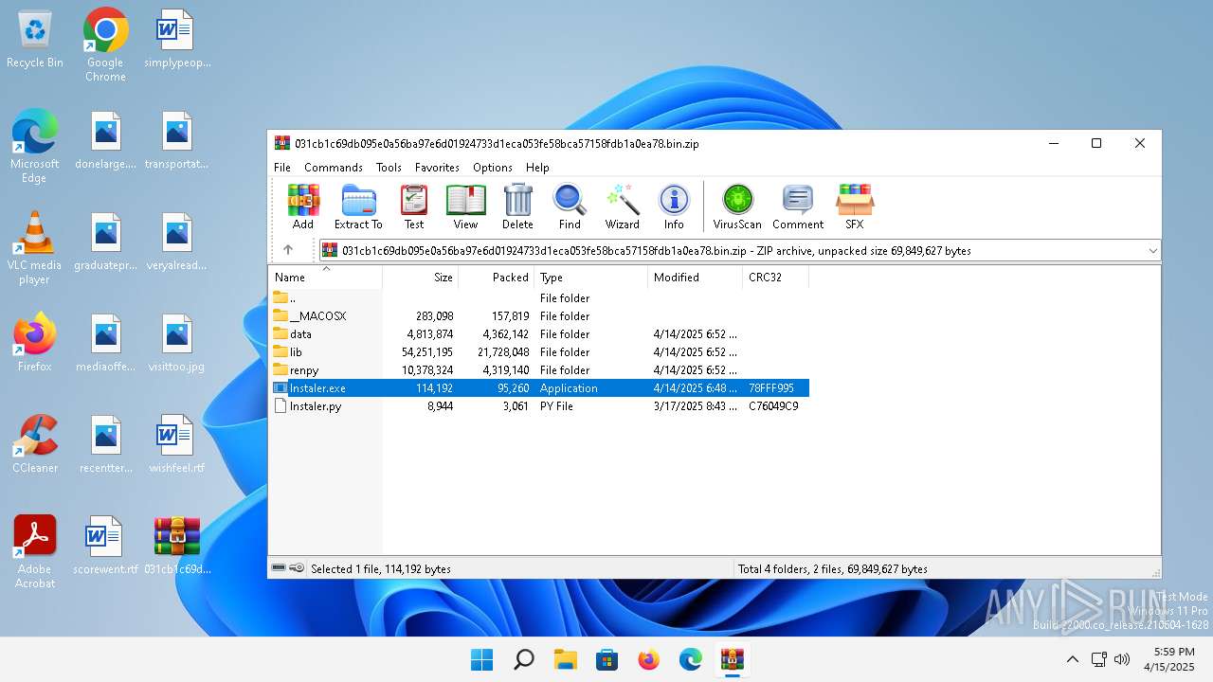
Task: Select the data folder
Action: [x=539, y=333]
